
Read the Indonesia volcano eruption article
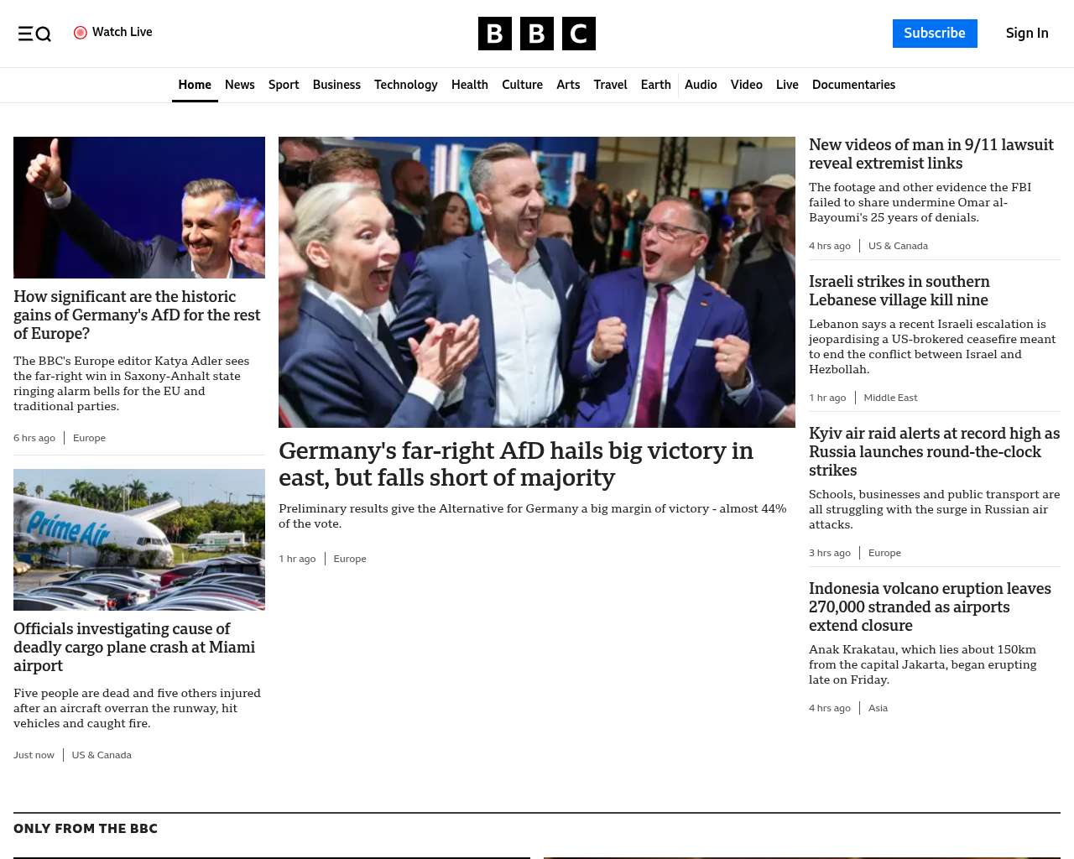pos(930,607)
